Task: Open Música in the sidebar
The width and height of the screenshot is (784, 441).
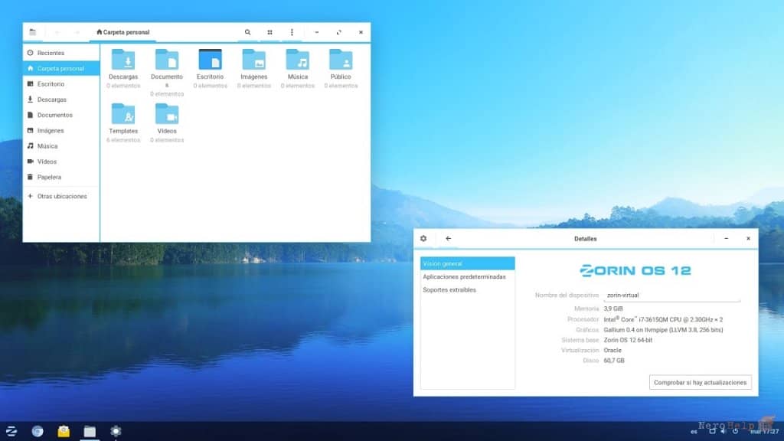Action: point(61,146)
